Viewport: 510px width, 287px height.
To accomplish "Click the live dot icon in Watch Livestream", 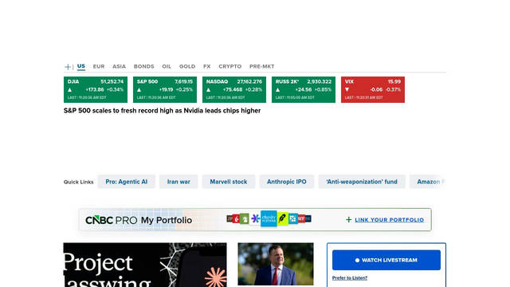I will [357, 260].
